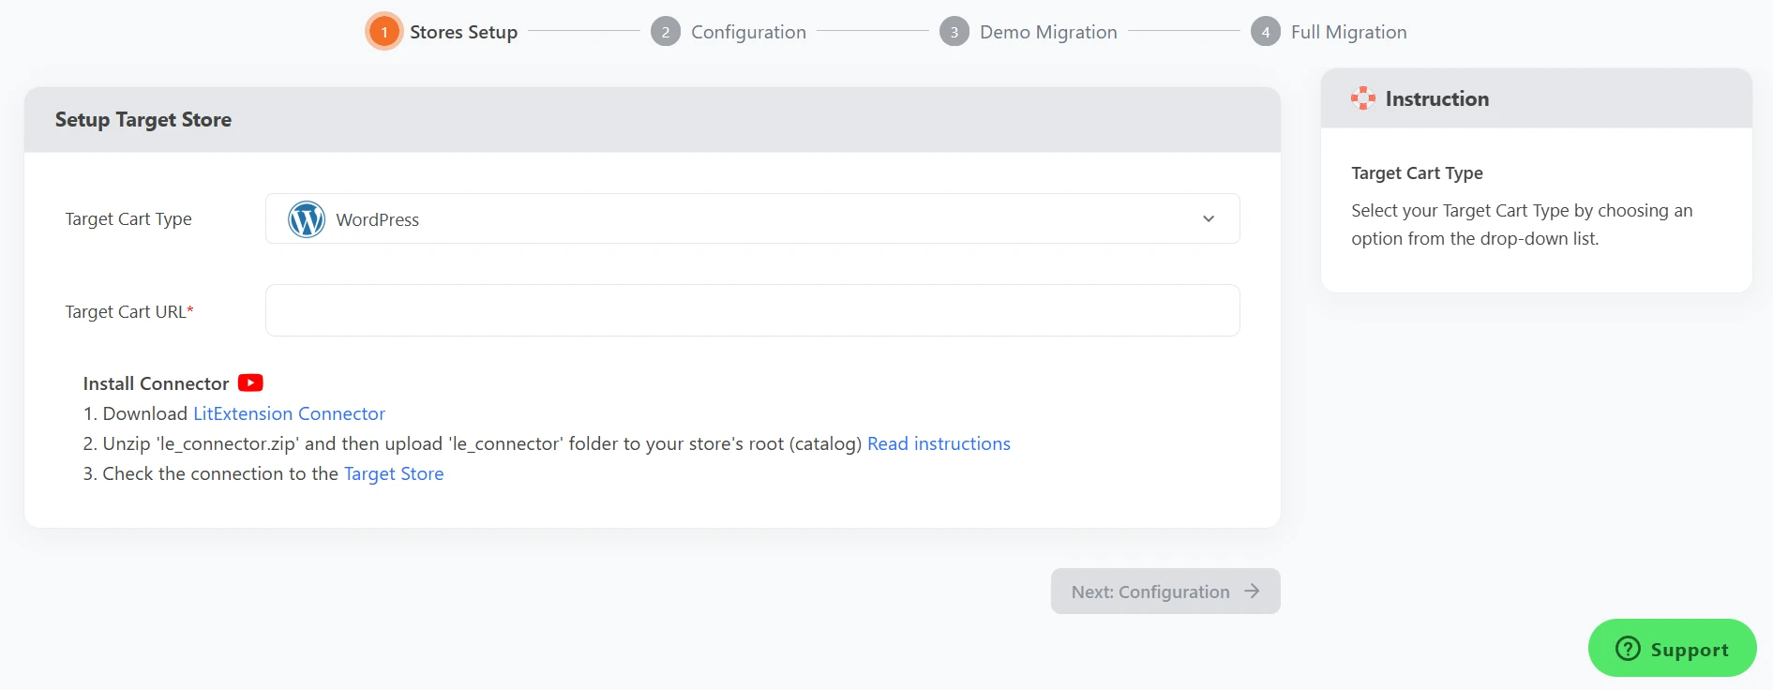
Task: Click the step 2 number circle
Action: 666,32
